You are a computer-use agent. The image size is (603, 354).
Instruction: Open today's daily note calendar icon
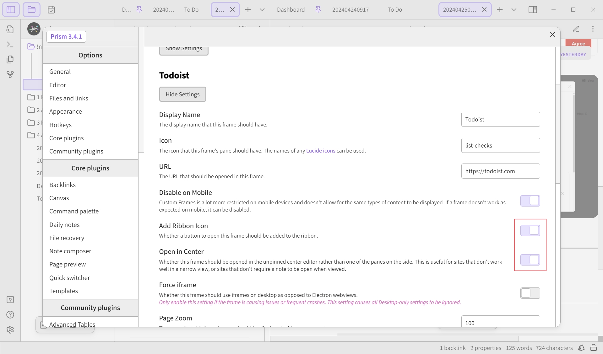coord(51,10)
